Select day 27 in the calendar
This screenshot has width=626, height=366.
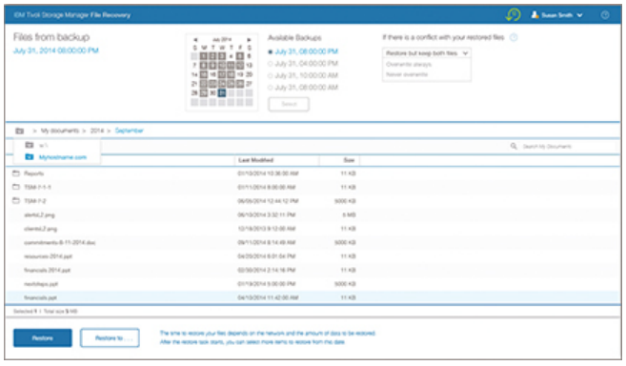pos(249,84)
